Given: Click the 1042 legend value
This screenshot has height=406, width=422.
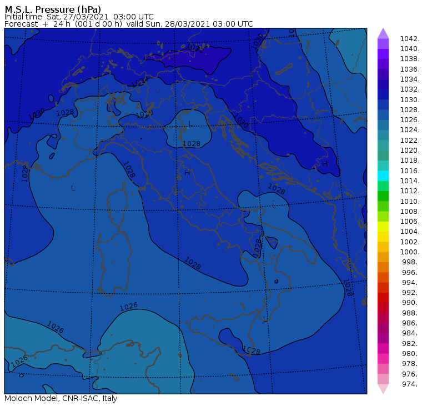Looking at the screenshot, I should click(x=410, y=39).
